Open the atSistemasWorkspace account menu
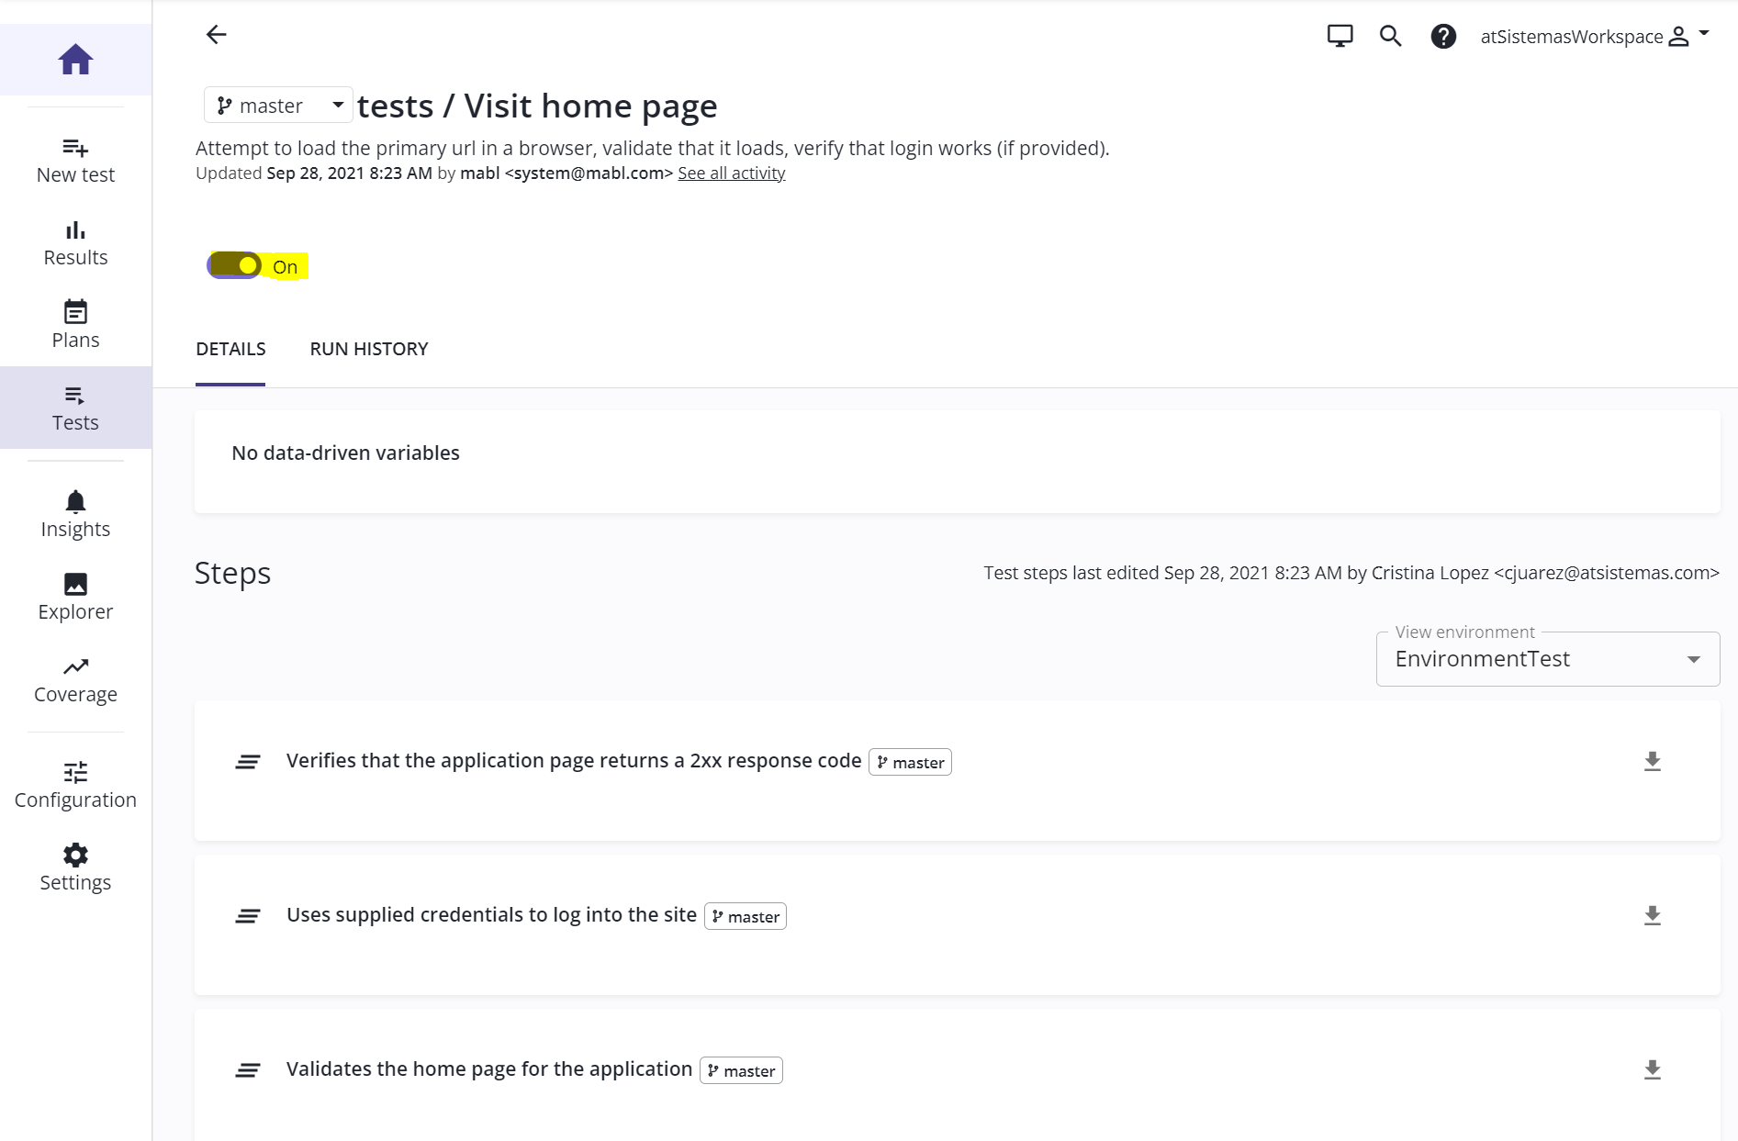 (1594, 36)
